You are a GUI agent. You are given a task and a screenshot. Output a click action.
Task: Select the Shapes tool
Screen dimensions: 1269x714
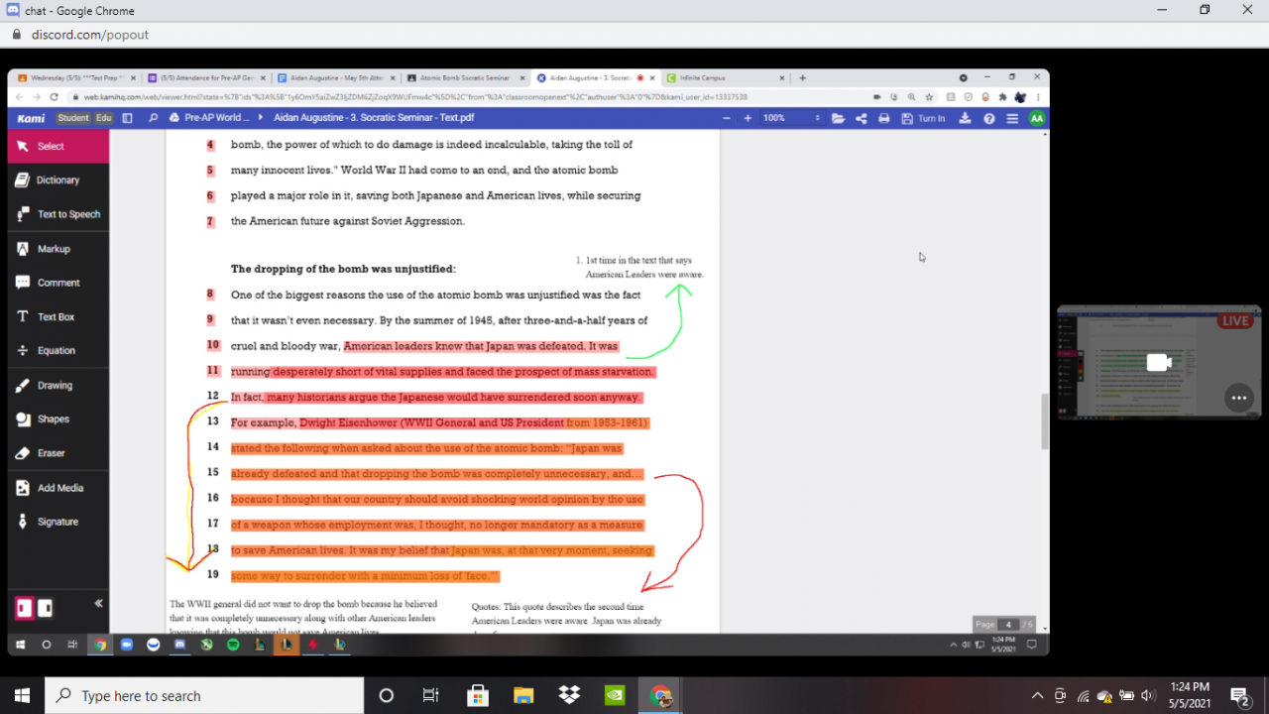pyautogui.click(x=53, y=419)
